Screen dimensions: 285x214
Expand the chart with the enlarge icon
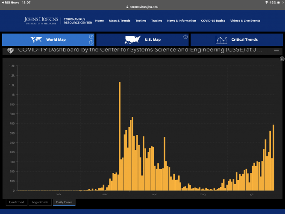tap(282, 59)
